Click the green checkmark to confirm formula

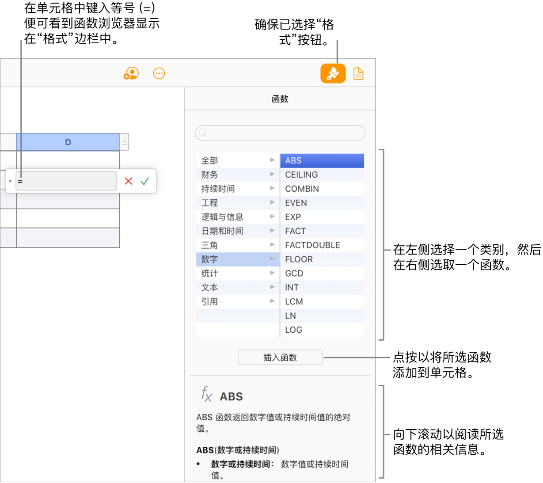[144, 181]
